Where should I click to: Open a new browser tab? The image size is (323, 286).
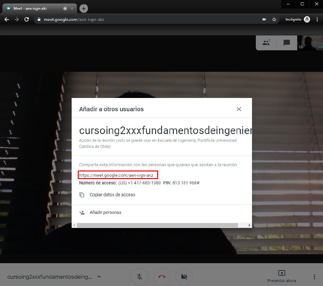84,9
